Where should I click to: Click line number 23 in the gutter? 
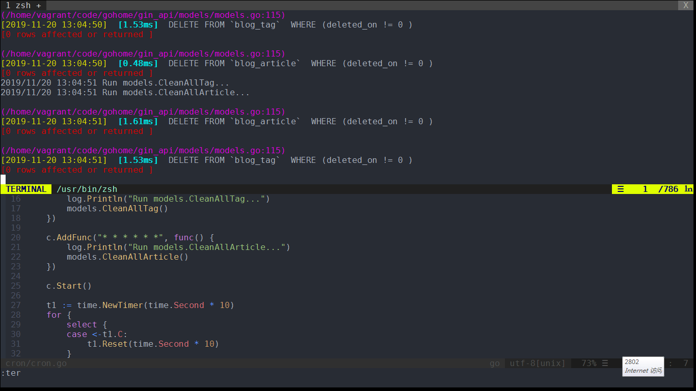(x=15, y=267)
